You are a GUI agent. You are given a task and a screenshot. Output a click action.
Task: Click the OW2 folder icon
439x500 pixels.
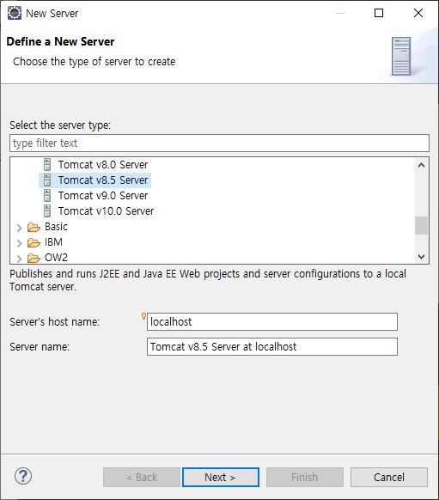click(34, 258)
